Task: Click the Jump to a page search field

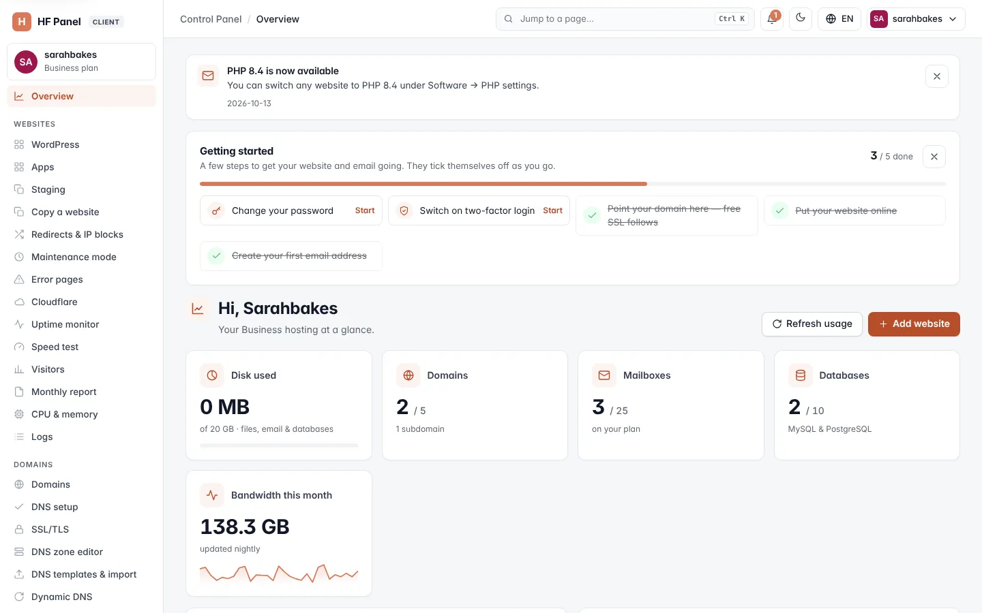Action: click(625, 19)
